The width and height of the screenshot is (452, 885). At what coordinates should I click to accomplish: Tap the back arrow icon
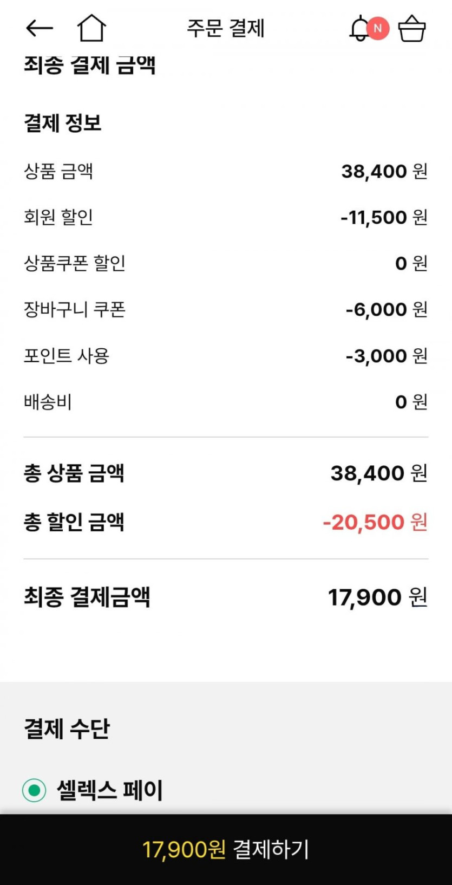tap(40, 28)
